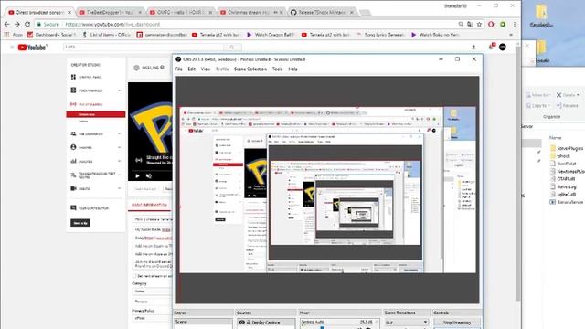Click the YouTube upload arrow icon
Screen dimensions: 585x329
coord(473,47)
